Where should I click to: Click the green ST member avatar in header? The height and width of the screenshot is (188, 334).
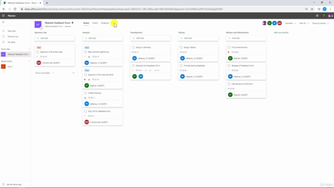(x=269, y=23)
